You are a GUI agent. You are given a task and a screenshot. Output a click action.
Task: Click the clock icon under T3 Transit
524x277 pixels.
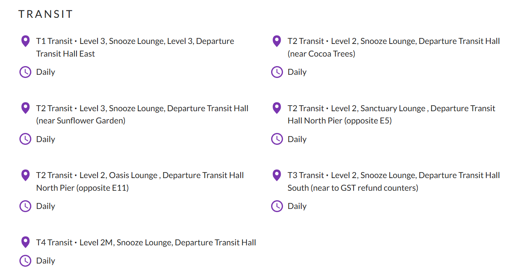tap(277, 206)
